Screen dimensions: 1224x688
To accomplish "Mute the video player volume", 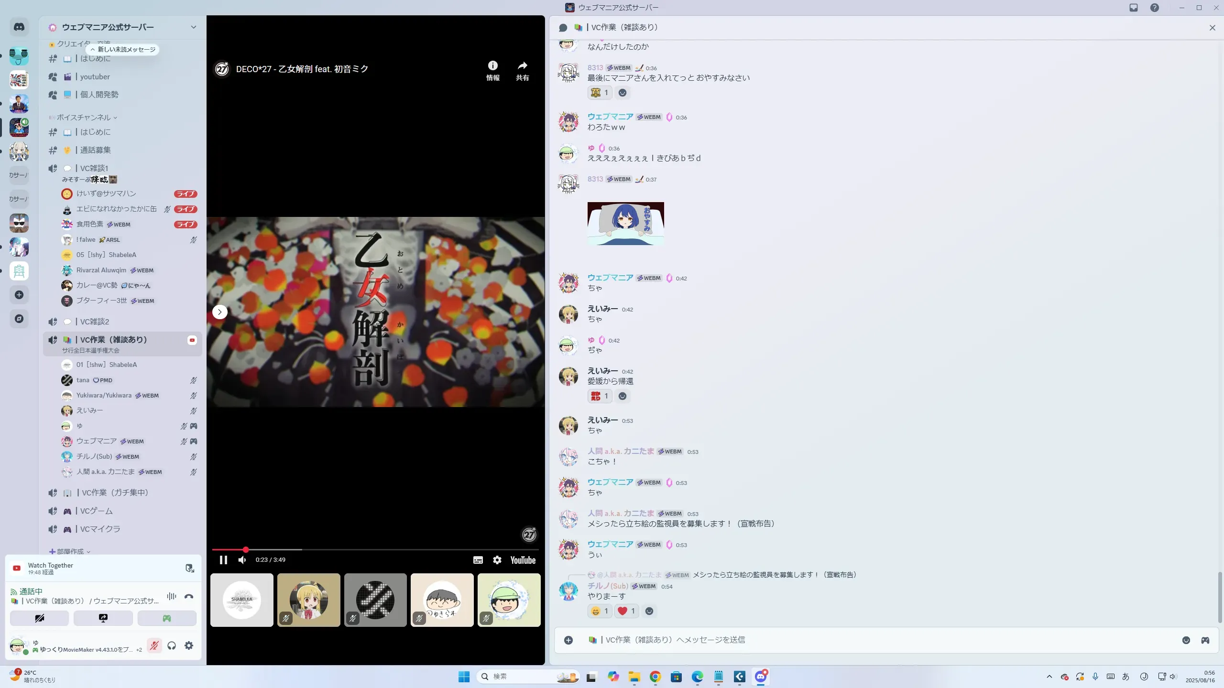I will click(242, 560).
